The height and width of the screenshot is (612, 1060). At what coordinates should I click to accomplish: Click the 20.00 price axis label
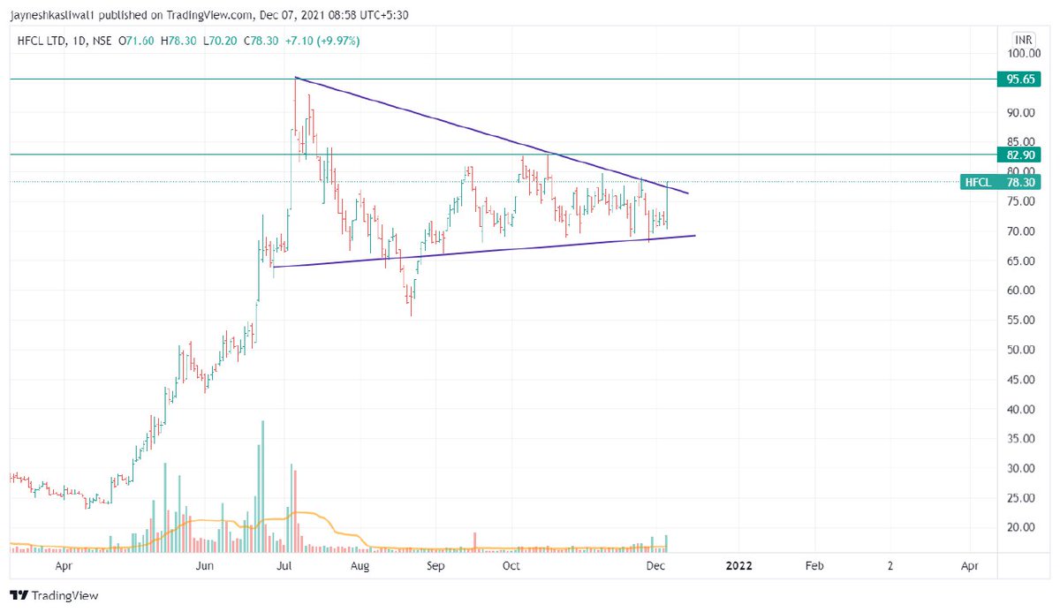click(1023, 528)
